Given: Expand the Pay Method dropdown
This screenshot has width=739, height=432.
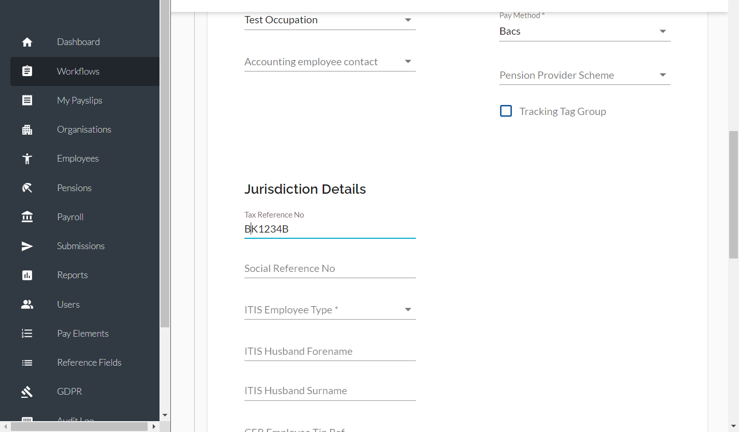Looking at the screenshot, I should click(x=585, y=31).
